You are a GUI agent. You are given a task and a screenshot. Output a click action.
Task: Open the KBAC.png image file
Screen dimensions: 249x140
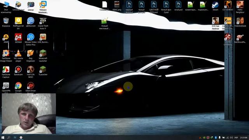117,6
